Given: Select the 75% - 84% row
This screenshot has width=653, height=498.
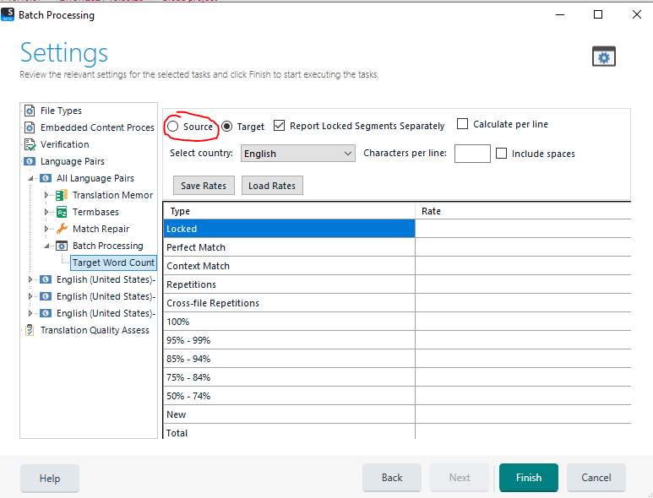Looking at the screenshot, I should [x=290, y=377].
